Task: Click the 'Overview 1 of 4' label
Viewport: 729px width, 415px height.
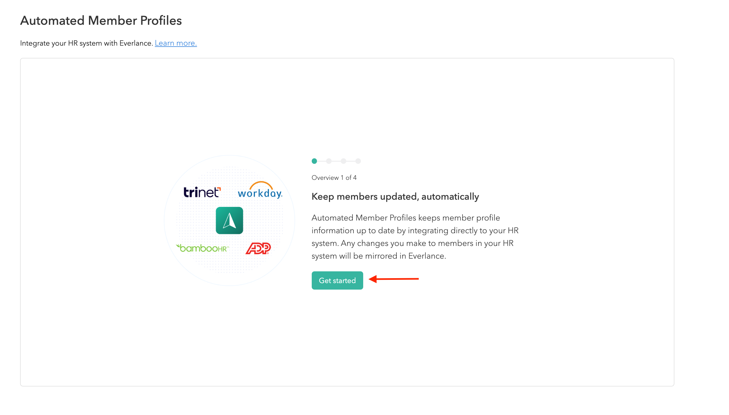Action: (x=334, y=178)
